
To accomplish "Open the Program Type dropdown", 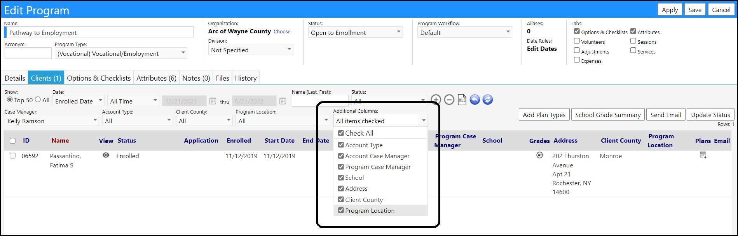I will click(x=121, y=53).
